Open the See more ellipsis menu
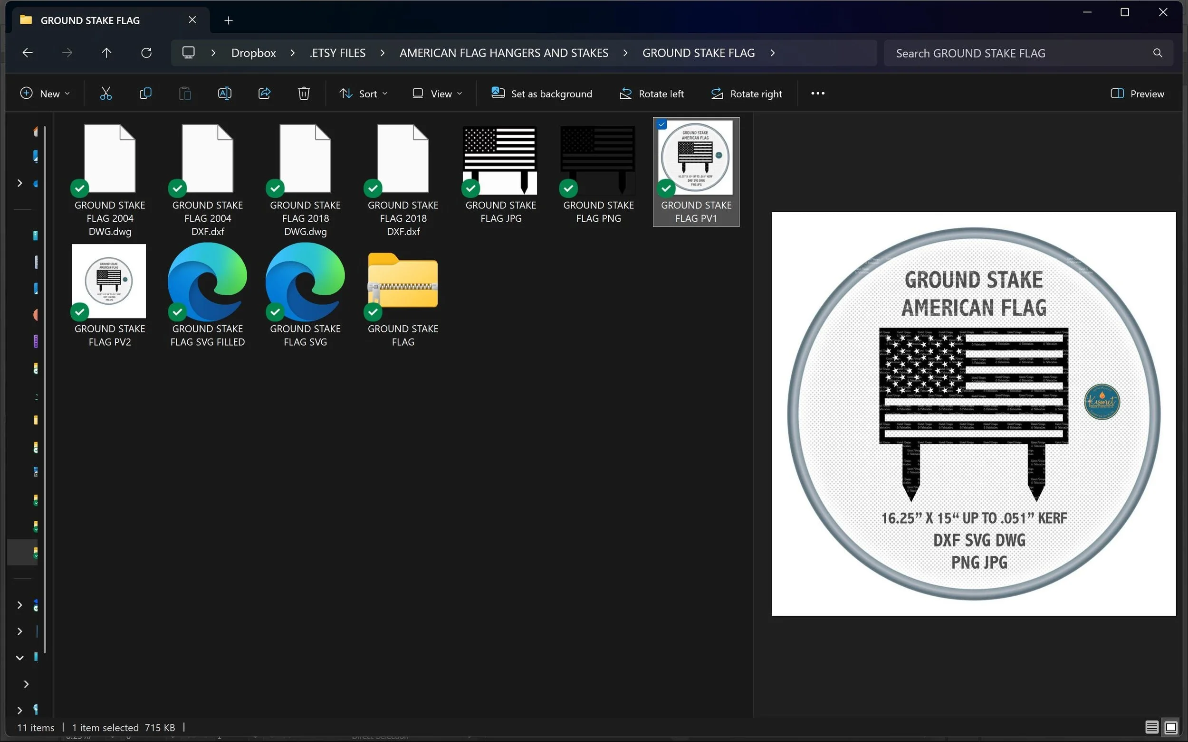The width and height of the screenshot is (1188, 742). tap(818, 93)
